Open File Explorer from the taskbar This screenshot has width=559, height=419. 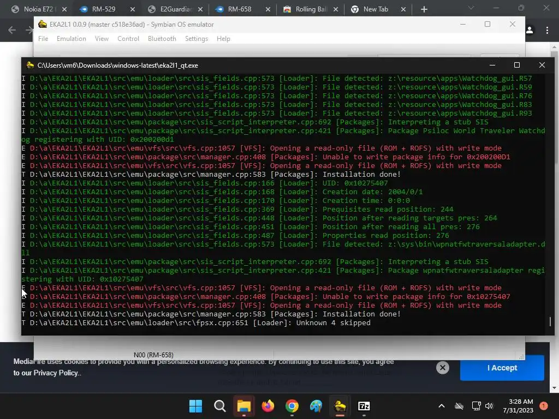tap(244, 406)
